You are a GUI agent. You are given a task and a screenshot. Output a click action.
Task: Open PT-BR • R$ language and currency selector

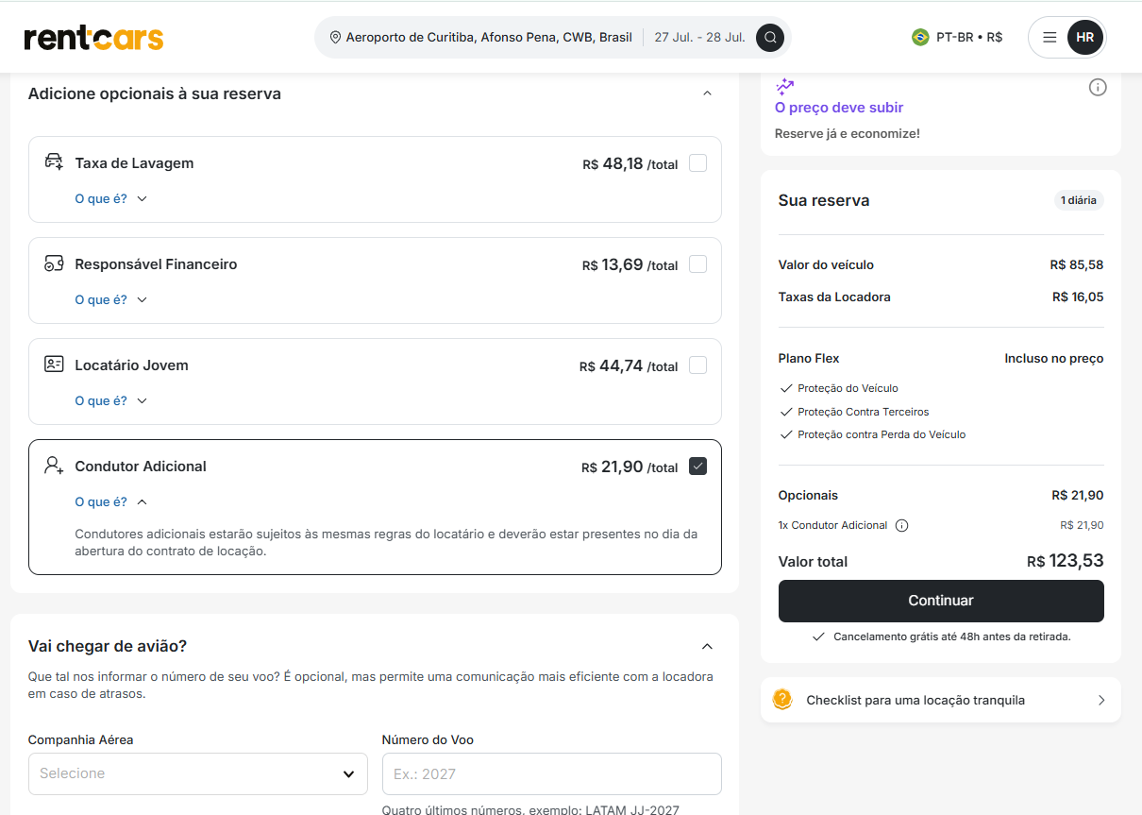957,38
